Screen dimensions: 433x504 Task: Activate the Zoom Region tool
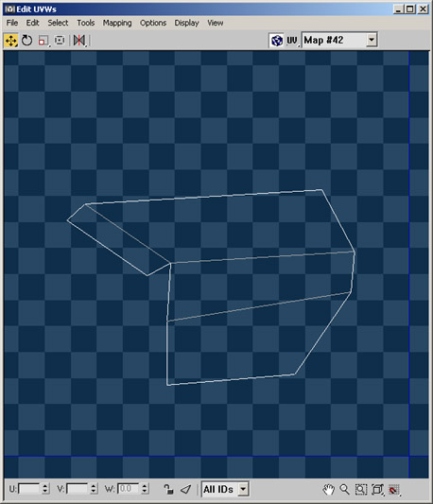tap(361, 490)
